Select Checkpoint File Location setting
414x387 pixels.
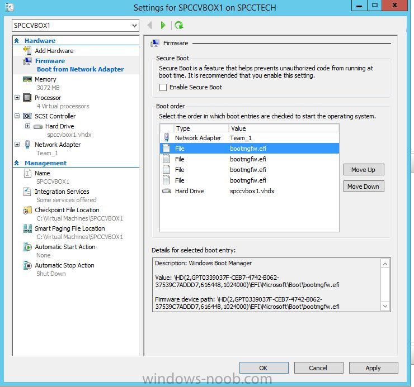tap(67, 210)
